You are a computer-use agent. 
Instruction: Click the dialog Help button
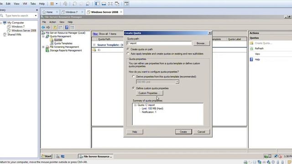[x=135, y=132]
